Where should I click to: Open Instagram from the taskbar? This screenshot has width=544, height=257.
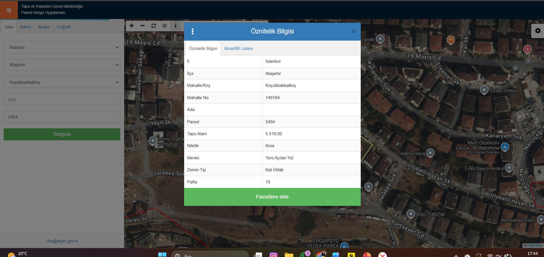coord(273,255)
